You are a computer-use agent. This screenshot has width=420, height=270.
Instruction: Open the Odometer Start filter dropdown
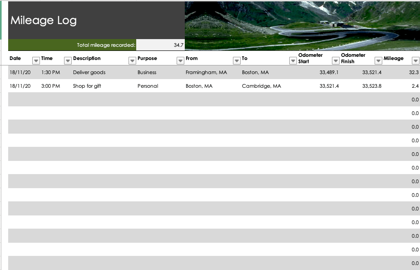336,61
